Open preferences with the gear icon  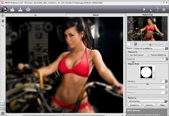point(164,9)
